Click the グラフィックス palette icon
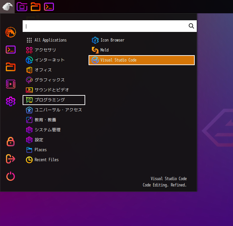Viewport: 233px width, 226px height. click(29, 80)
